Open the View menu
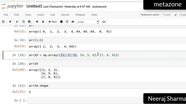This screenshot has height=104, width=186. (28, 15)
